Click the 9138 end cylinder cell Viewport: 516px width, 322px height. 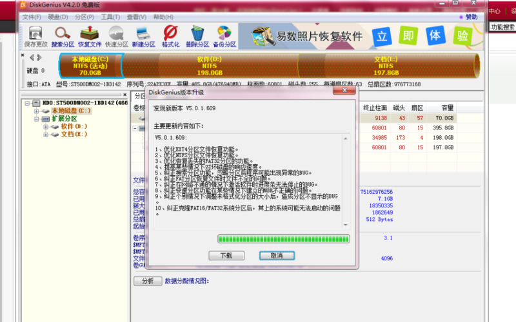[x=381, y=118]
